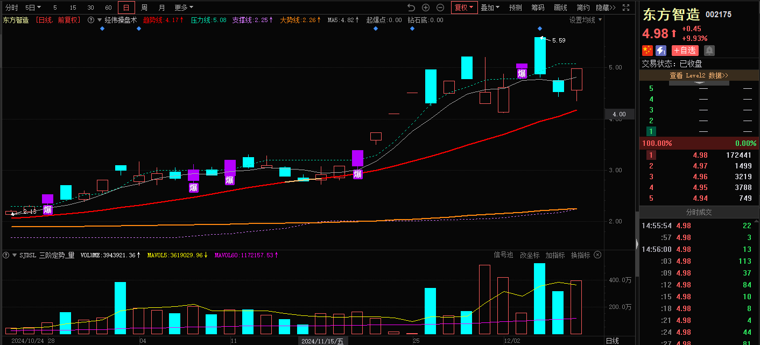Switch to the 分时 intraday tab
The height and width of the screenshot is (345, 760).
pyautogui.click(x=11, y=8)
